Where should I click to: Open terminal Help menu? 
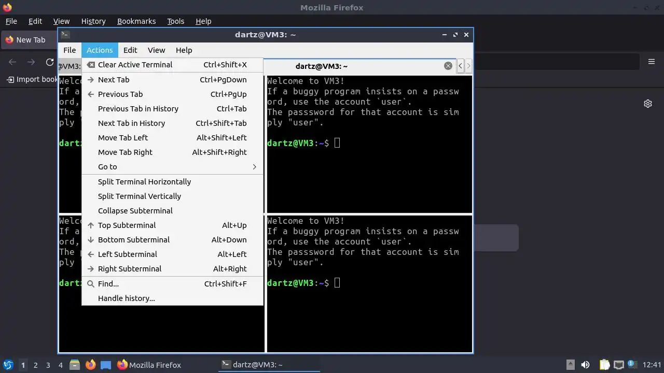tap(184, 50)
